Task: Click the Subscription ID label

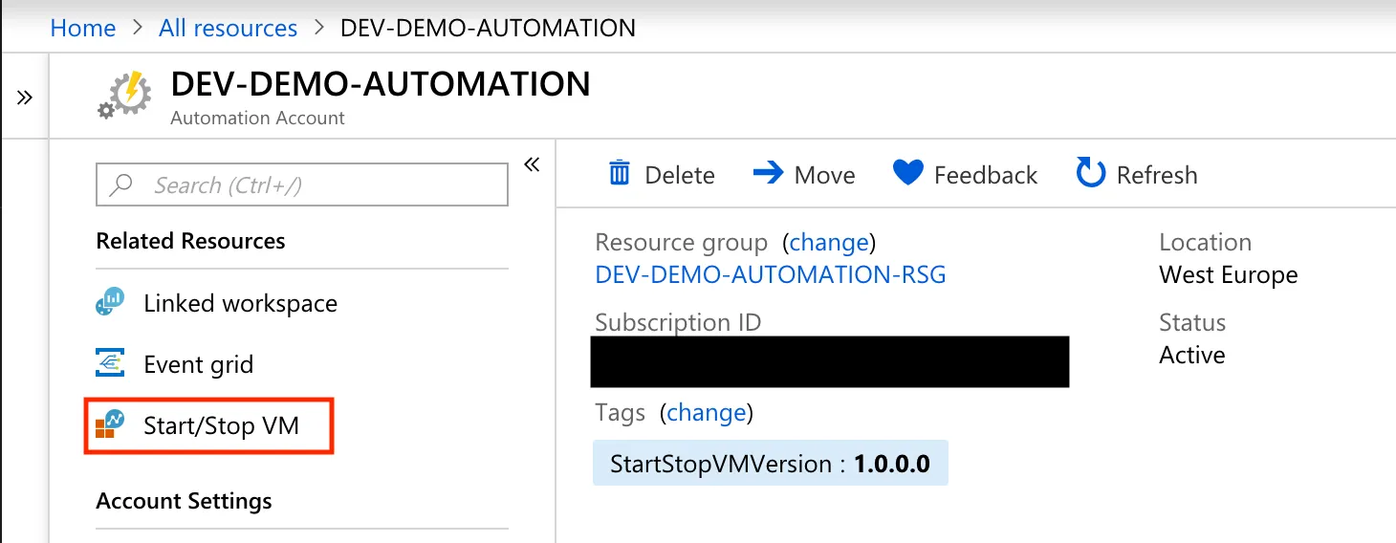Action: tap(678, 322)
